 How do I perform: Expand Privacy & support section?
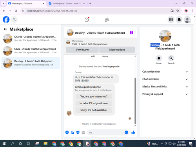tap(165, 94)
